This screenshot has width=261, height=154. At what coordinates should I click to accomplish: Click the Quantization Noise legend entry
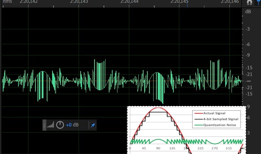[x=215, y=125]
